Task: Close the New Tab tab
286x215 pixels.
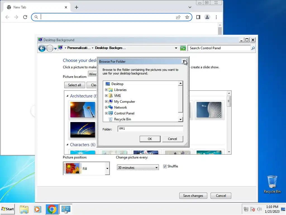Action: 66,7
